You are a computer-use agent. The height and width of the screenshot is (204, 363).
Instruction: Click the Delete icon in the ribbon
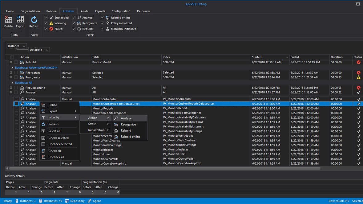point(9,20)
